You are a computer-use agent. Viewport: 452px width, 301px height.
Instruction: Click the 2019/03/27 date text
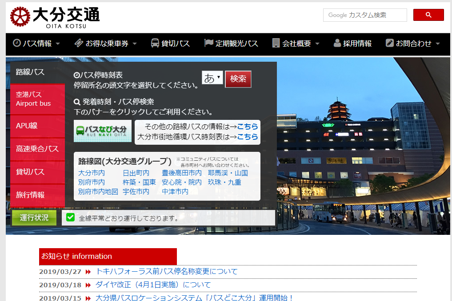tap(60, 272)
